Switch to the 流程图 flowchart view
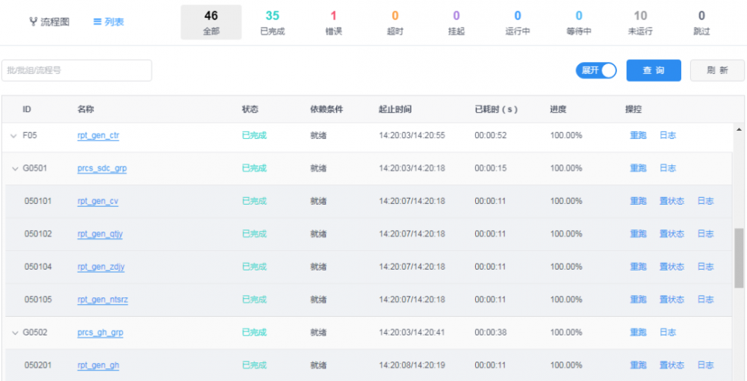 (49, 22)
